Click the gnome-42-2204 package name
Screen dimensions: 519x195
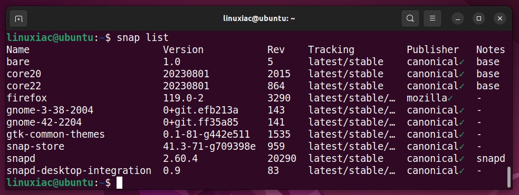click(x=44, y=122)
